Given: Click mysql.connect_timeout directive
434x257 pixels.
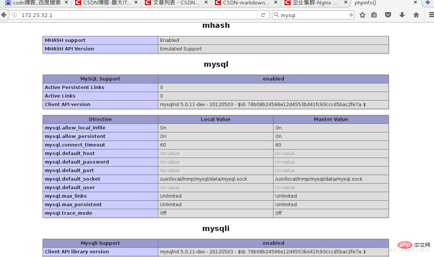Looking at the screenshot, I should [x=75, y=145].
